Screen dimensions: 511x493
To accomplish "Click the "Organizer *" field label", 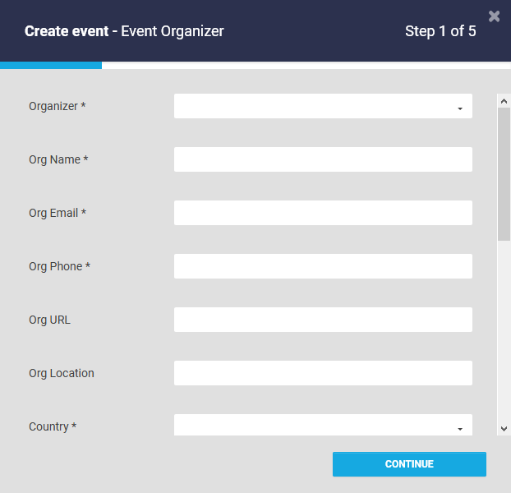I will click(57, 106).
